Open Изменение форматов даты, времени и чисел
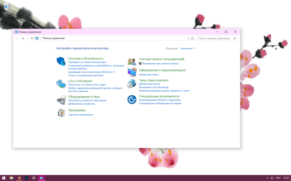 point(164,91)
